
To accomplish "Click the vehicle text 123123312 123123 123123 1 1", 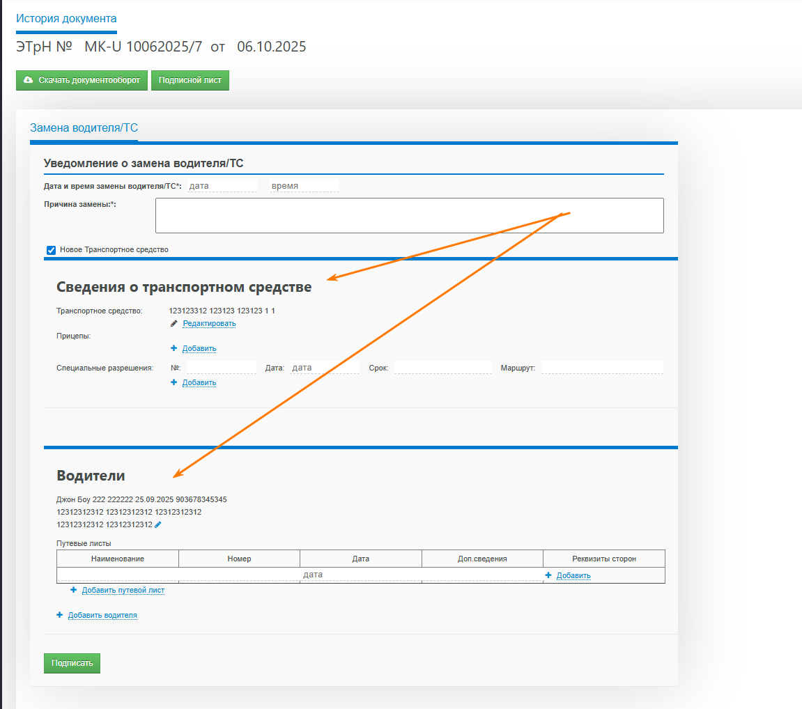I will [222, 311].
